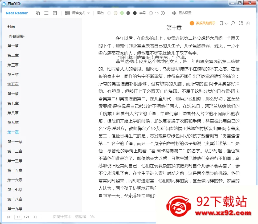Go to 第十六章 chapter

[x=15, y=180]
